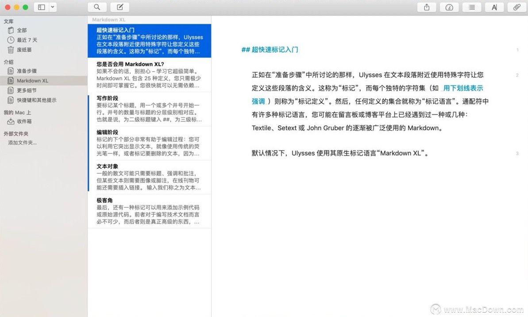Viewport: 528px width, 317px height.
Task: Open the 文本对象 sheet
Action: [x=150, y=177]
